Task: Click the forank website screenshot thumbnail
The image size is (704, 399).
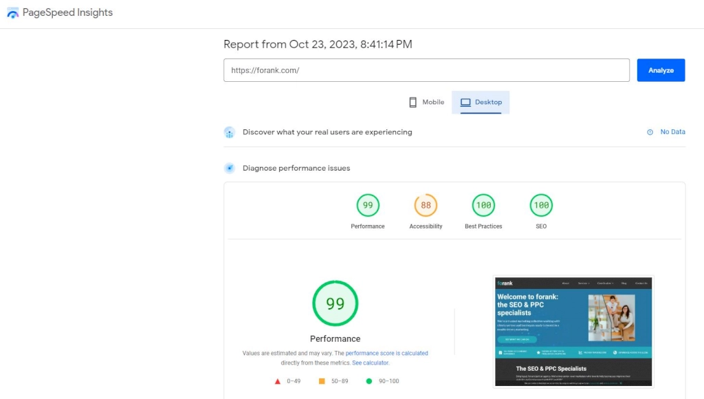Action: tap(573, 332)
